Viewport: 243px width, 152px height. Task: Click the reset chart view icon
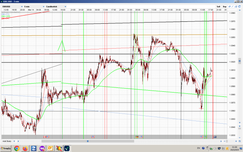coord(240,141)
